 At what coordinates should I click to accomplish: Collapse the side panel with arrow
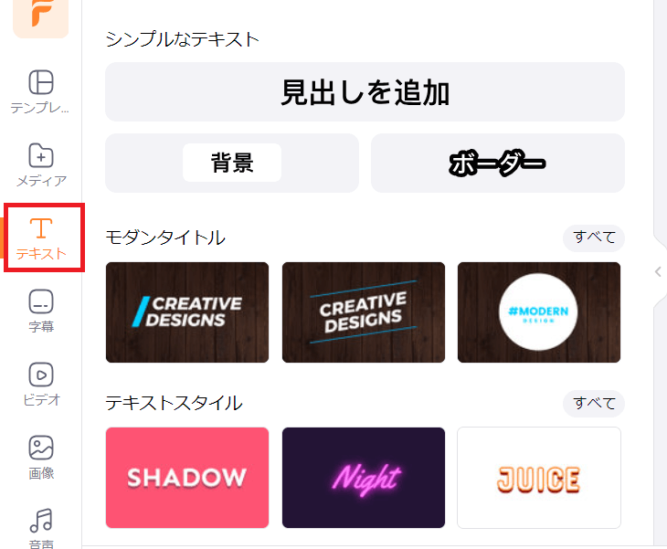pyautogui.click(x=658, y=271)
